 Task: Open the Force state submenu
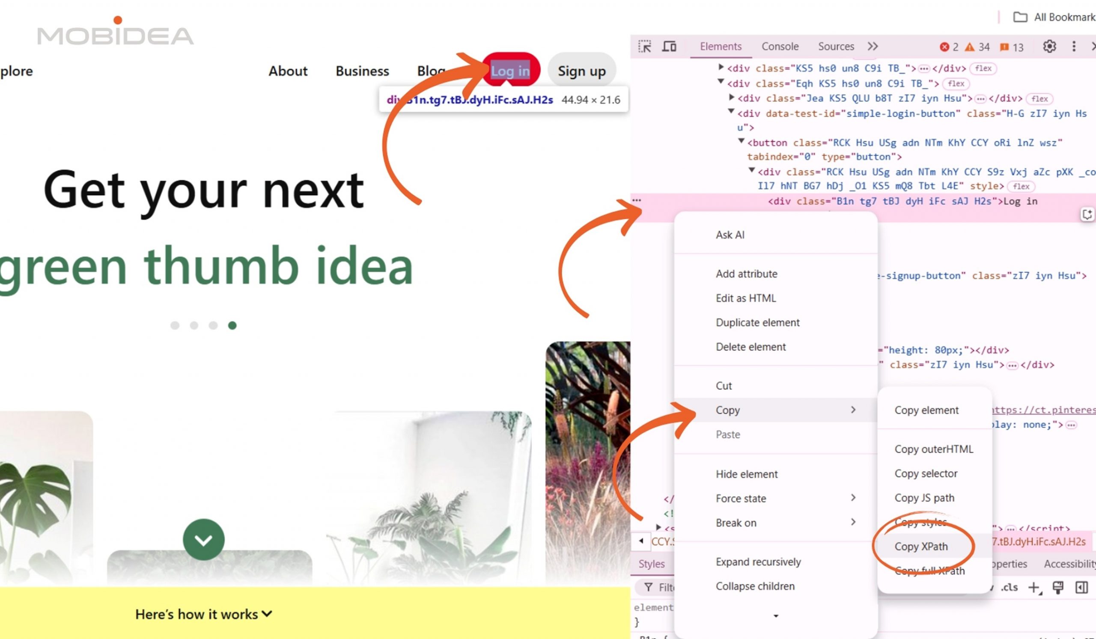click(x=775, y=498)
